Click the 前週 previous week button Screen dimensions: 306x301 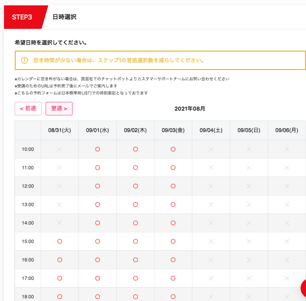tap(28, 109)
